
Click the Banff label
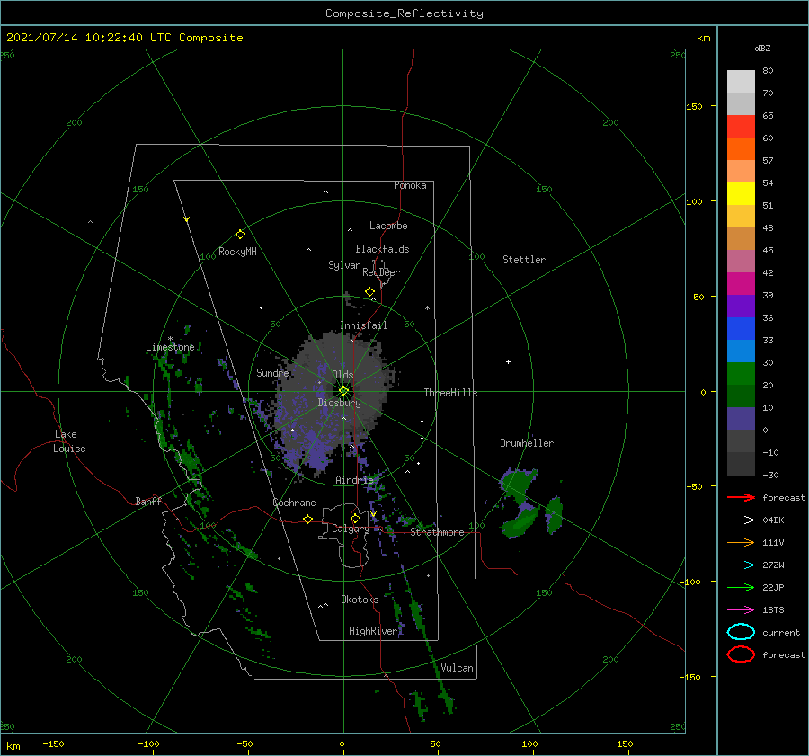point(148,501)
